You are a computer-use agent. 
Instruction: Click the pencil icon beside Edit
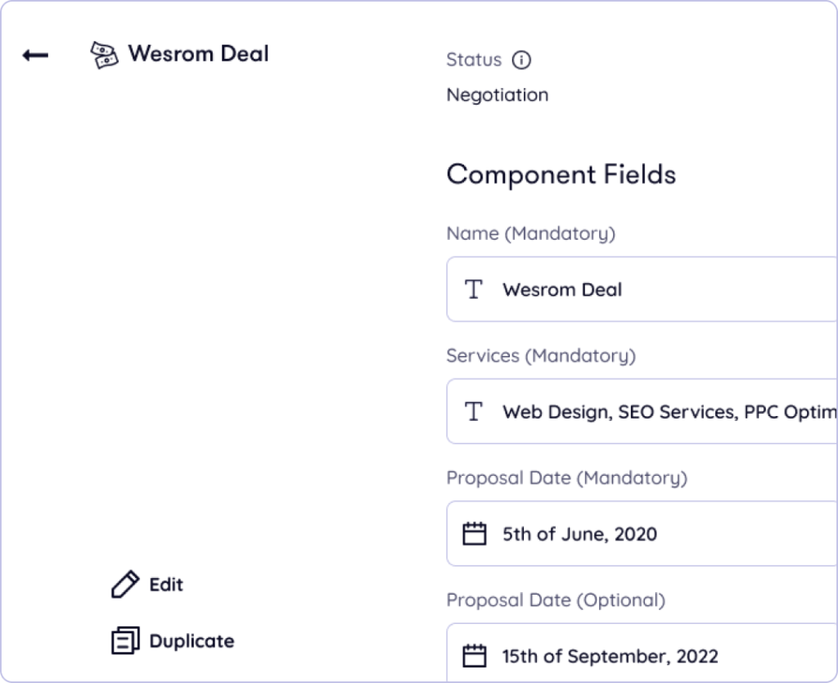pos(125,585)
